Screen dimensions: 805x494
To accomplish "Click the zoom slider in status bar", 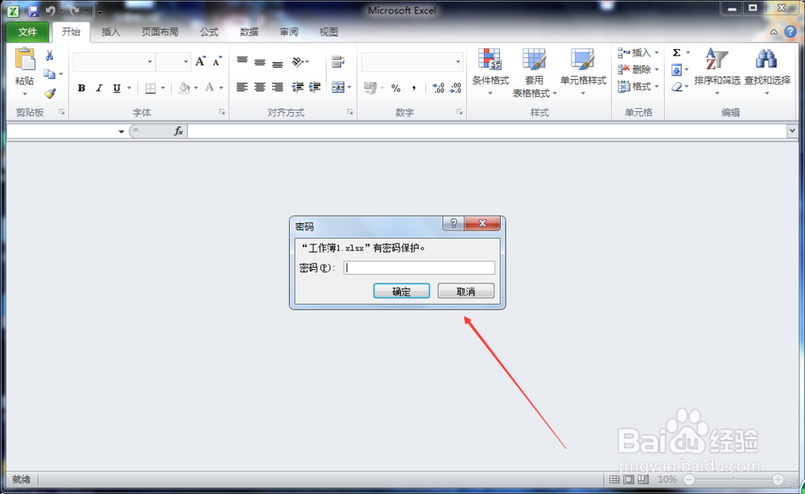I will click(733, 479).
